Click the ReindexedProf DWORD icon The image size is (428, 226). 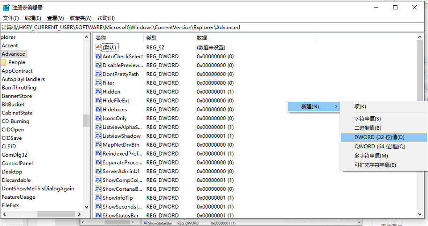98,153
